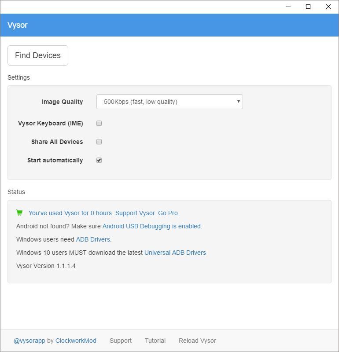Visit the ClockworkMod link
This screenshot has height=352, width=339.
click(x=76, y=341)
